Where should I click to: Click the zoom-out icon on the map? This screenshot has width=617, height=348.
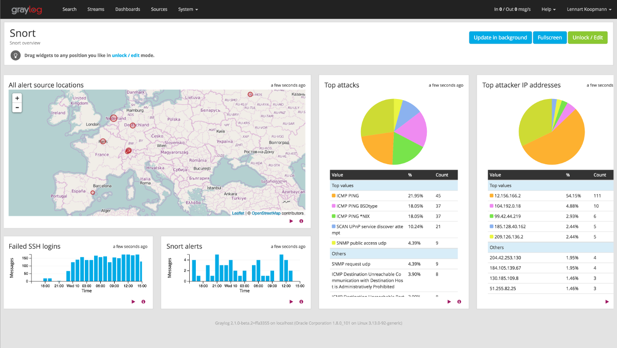tap(17, 107)
